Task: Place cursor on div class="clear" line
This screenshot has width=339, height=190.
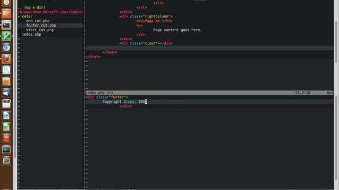Action: click(146, 43)
